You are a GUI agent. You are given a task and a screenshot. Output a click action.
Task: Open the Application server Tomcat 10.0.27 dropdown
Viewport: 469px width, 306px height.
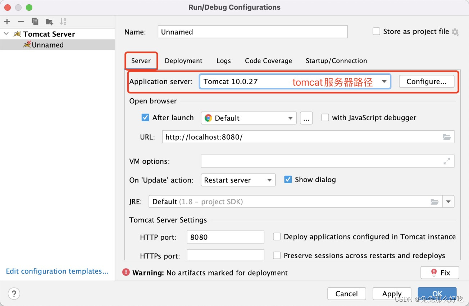click(295, 82)
